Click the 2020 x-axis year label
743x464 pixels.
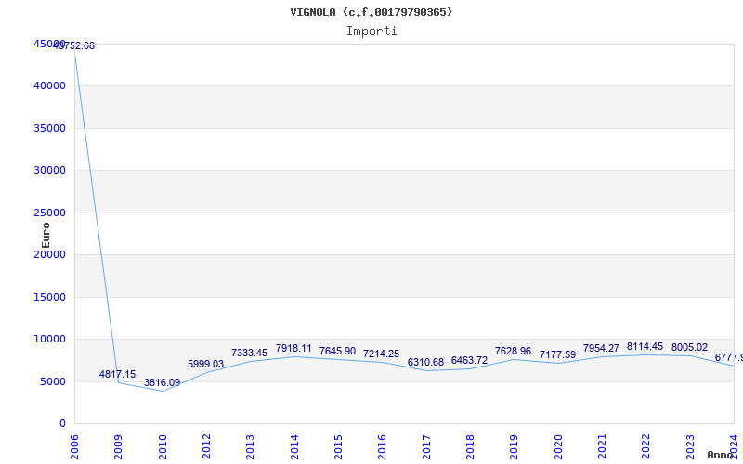558,447
